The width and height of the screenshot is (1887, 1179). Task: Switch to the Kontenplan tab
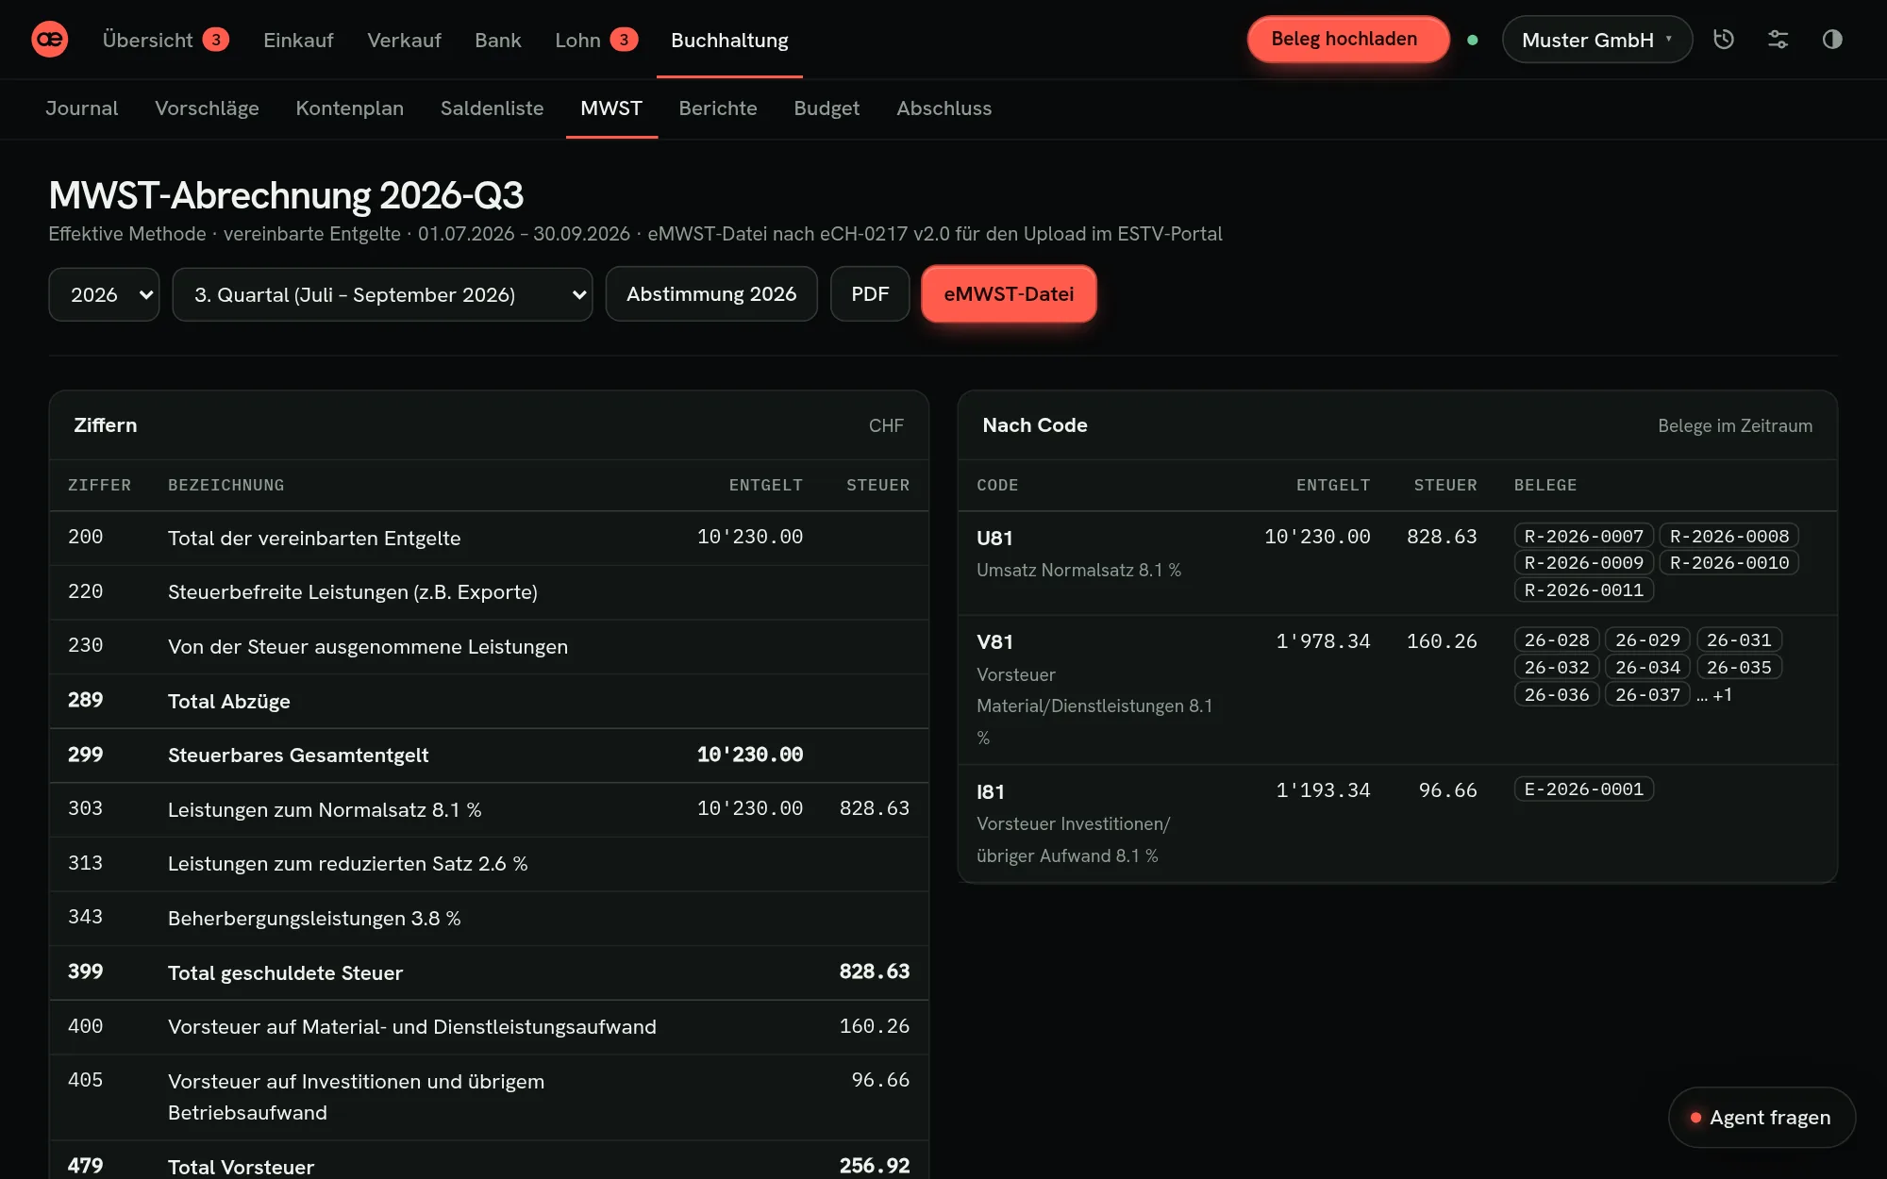pos(350,108)
